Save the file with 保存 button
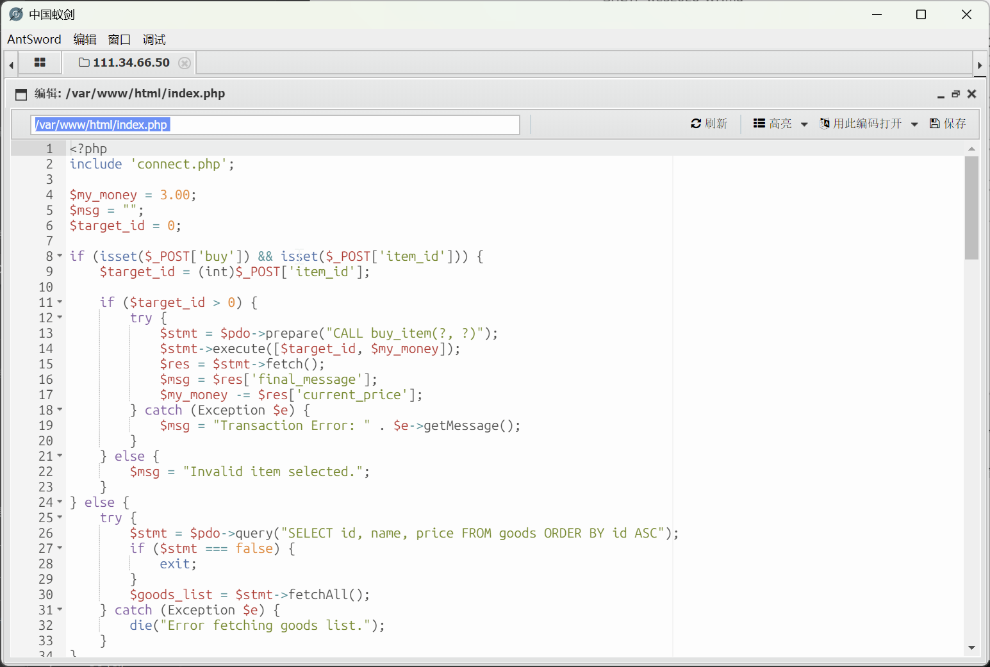Image resolution: width=990 pixels, height=667 pixels. (948, 124)
